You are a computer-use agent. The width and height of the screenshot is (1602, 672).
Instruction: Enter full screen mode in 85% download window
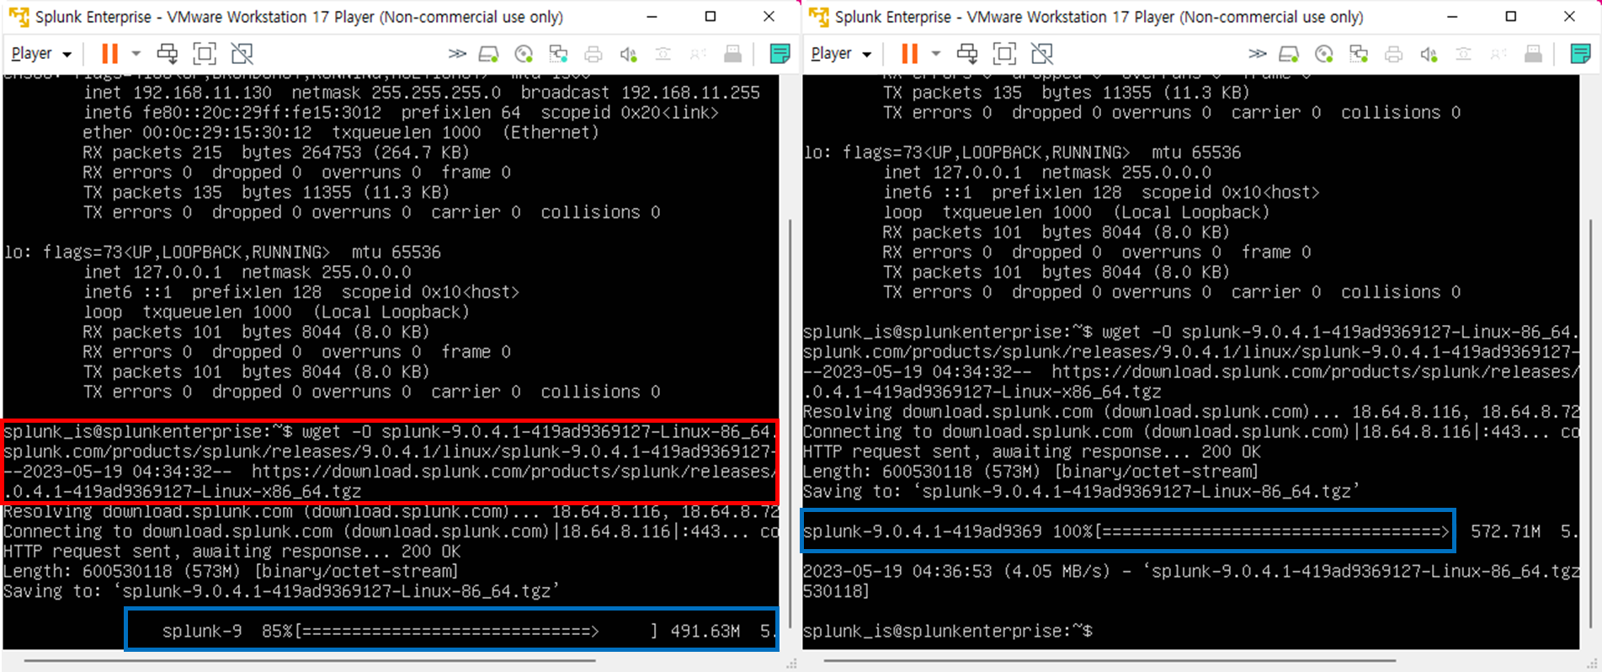pos(205,54)
